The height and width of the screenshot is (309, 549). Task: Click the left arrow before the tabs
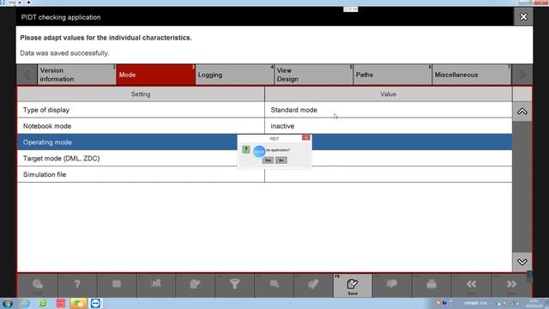pos(27,75)
